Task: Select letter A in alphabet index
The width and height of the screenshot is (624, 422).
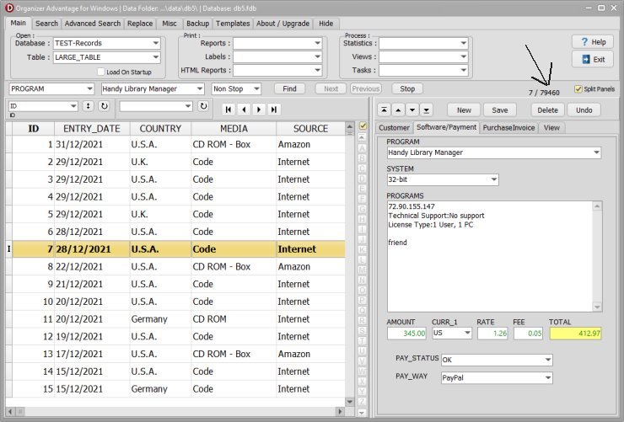Action: pos(362,147)
